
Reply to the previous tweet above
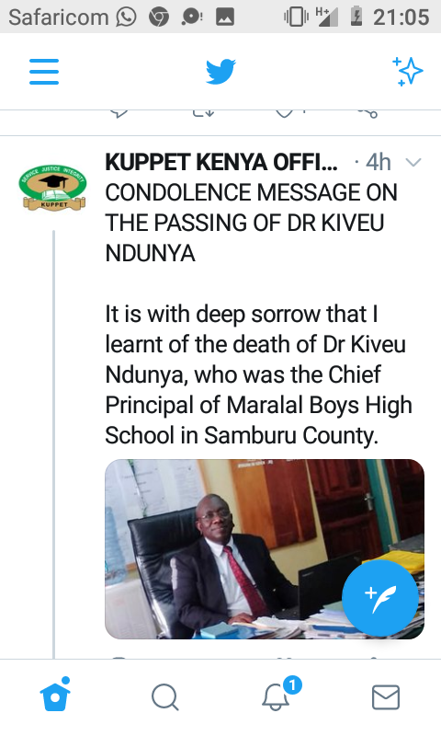coord(119,113)
